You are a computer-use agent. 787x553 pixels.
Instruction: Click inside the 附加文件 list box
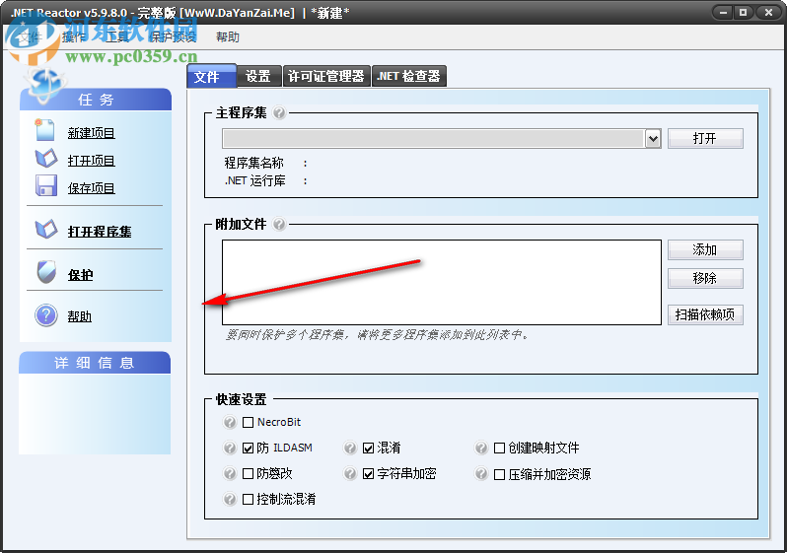442,282
